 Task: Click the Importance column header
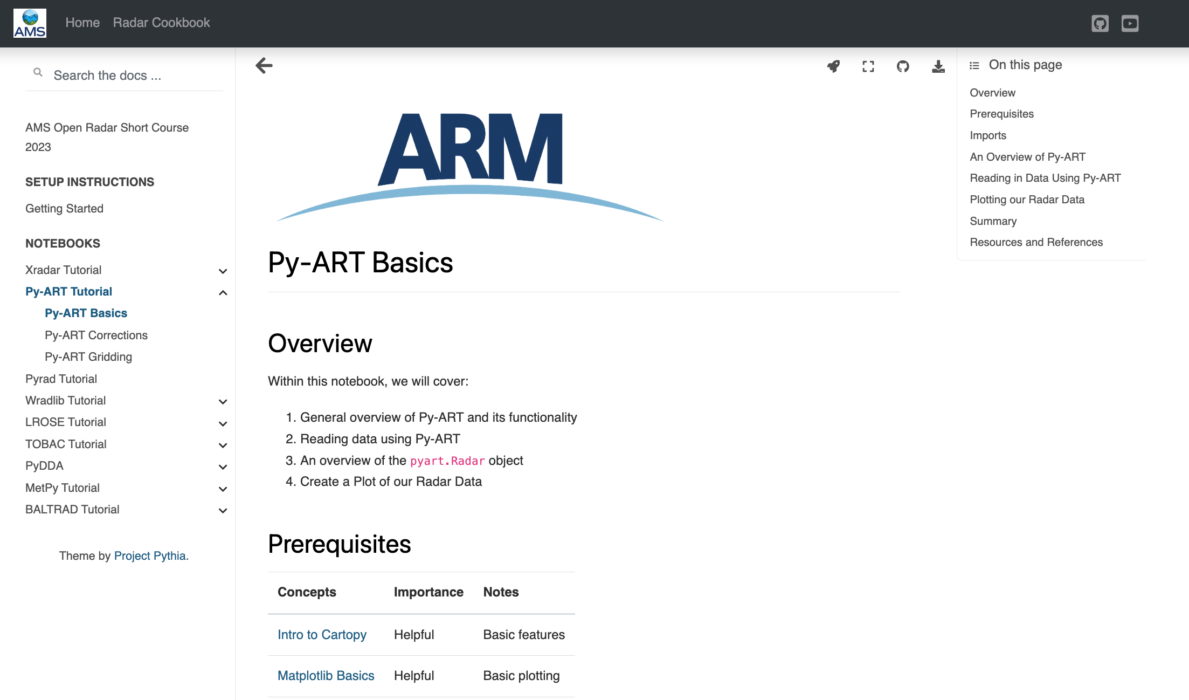pos(428,592)
